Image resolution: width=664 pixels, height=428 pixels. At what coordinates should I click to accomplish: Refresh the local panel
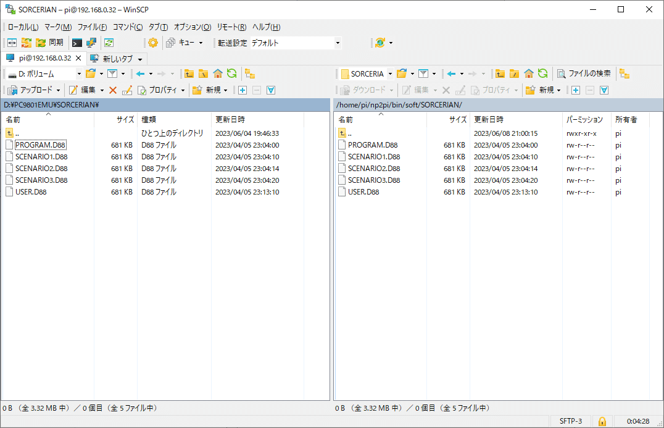click(231, 73)
